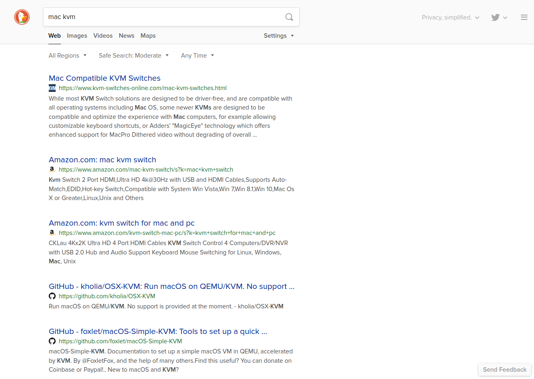Expand the chevron next to Twitter icon
The image size is (534, 379).
(x=505, y=17)
